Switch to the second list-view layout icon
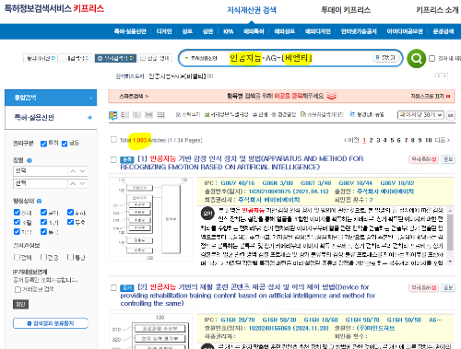The height and width of the screenshot is (349, 461). 124,115
